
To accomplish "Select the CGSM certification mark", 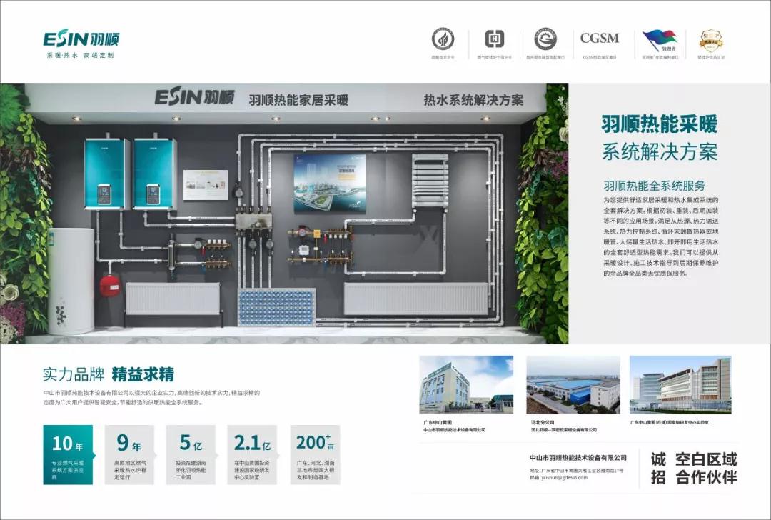I will [598, 39].
